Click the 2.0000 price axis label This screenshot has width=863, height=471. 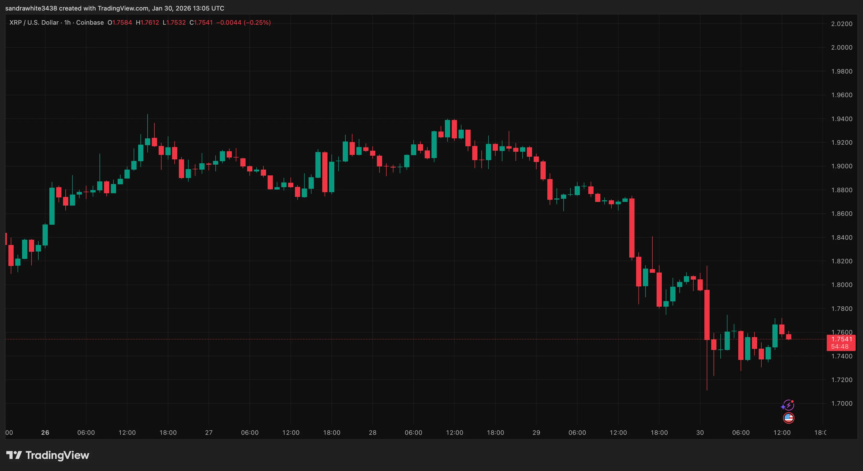click(x=841, y=47)
